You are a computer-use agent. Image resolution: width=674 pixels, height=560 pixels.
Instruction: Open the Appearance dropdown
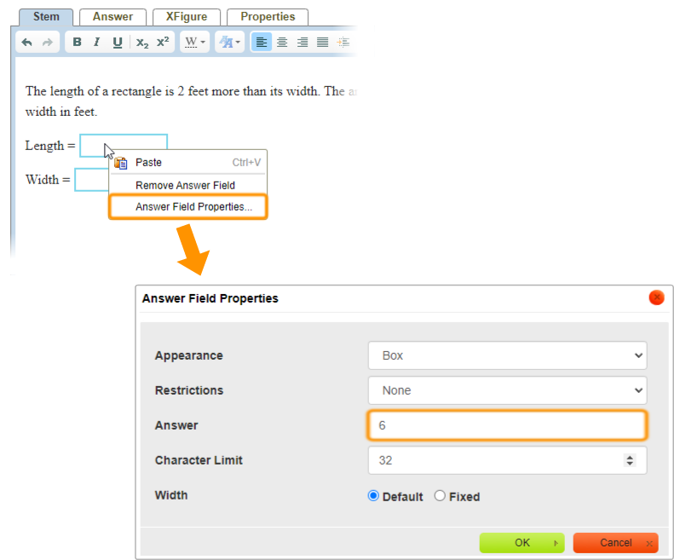click(507, 355)
